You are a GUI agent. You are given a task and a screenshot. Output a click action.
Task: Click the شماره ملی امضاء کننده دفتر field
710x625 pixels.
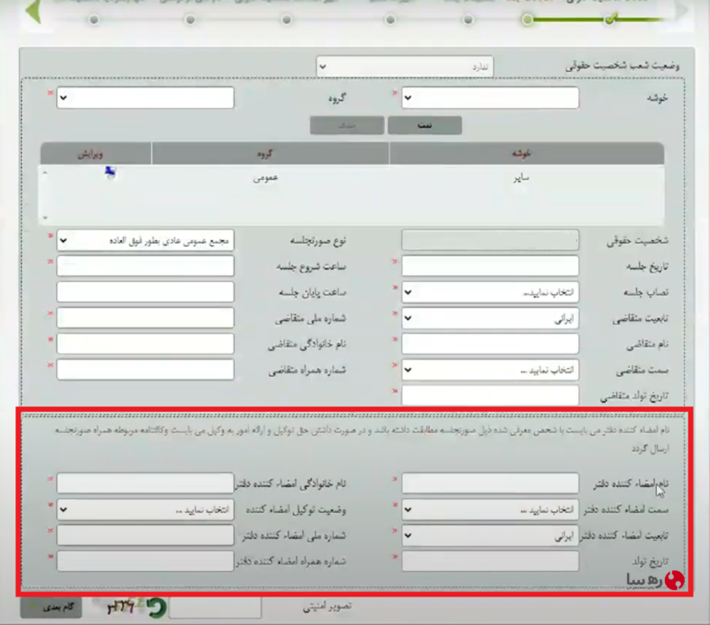[146, 536]
